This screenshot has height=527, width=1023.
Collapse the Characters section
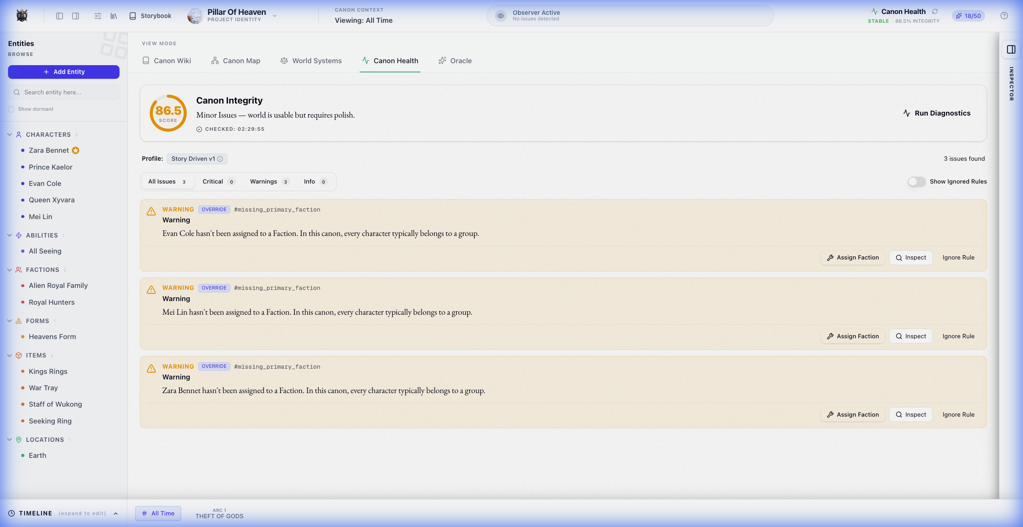[10, 135]
